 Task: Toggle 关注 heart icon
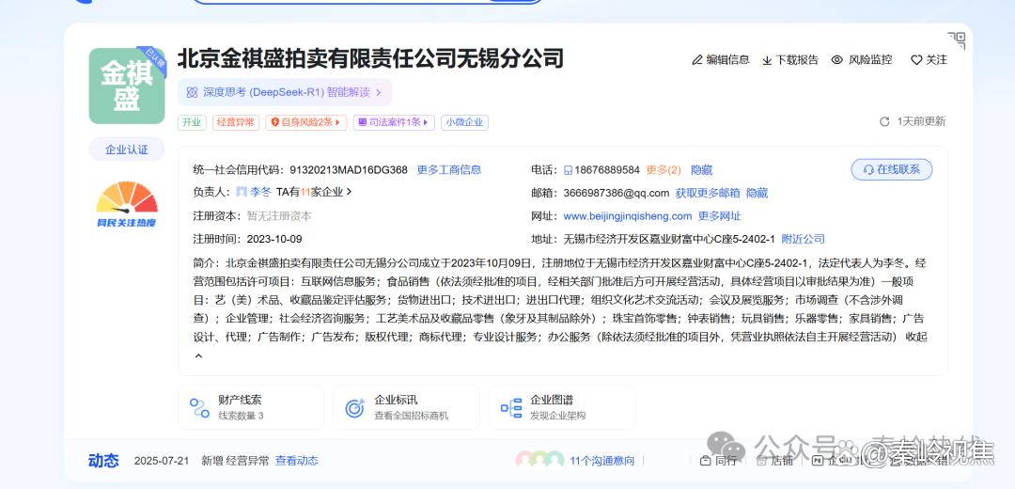pos(916,60)
